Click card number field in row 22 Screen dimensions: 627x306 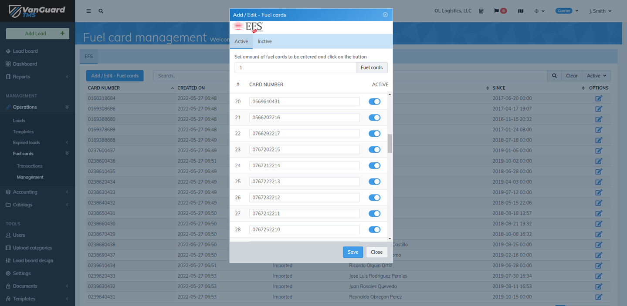(304, 134)
